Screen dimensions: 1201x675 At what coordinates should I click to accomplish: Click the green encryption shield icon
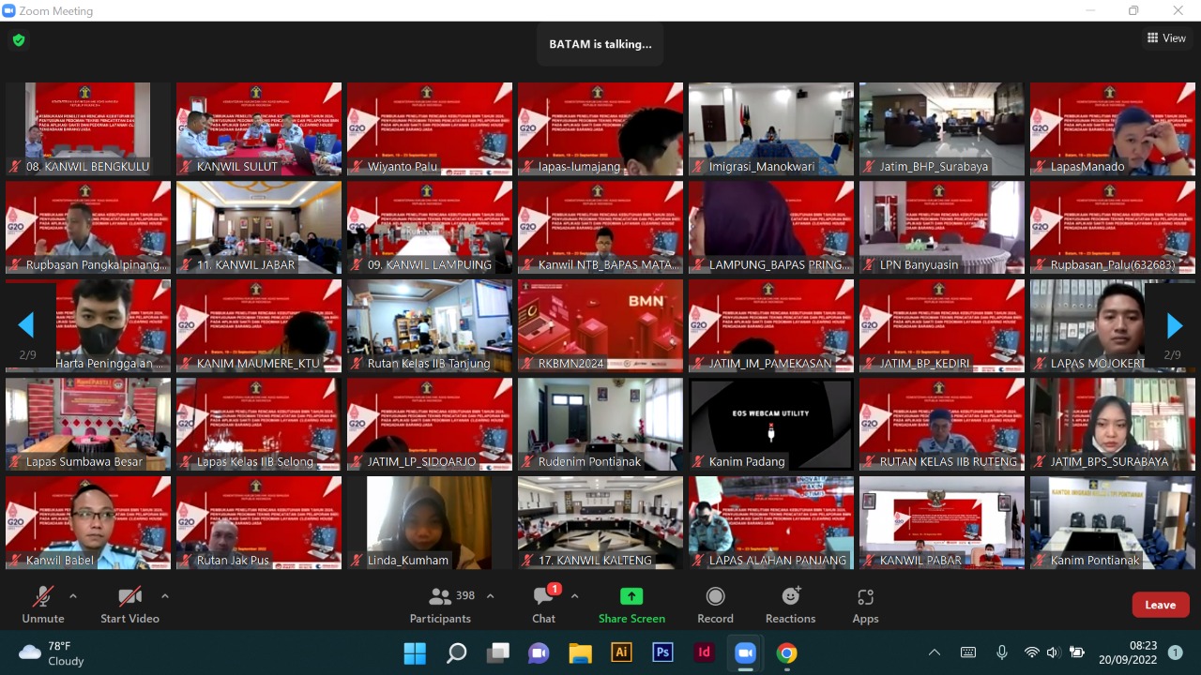(19, 40)
